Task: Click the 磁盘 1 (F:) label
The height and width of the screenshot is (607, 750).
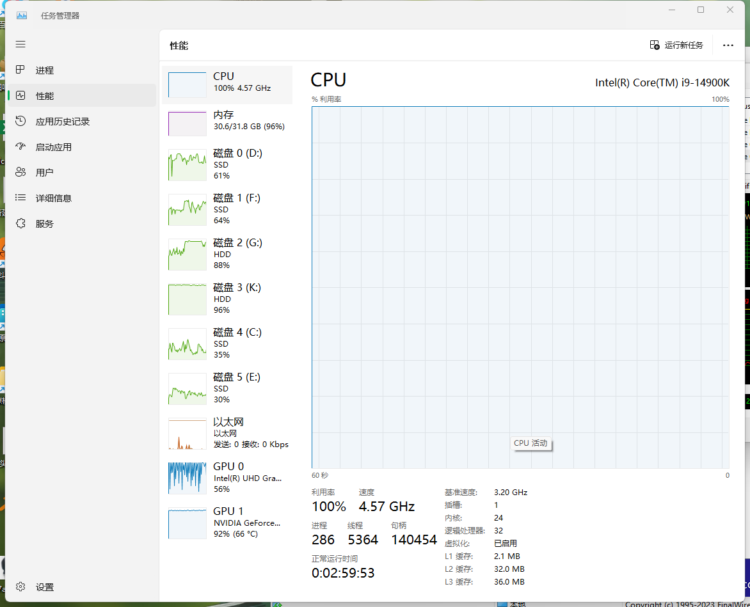Action: [237, 198]
